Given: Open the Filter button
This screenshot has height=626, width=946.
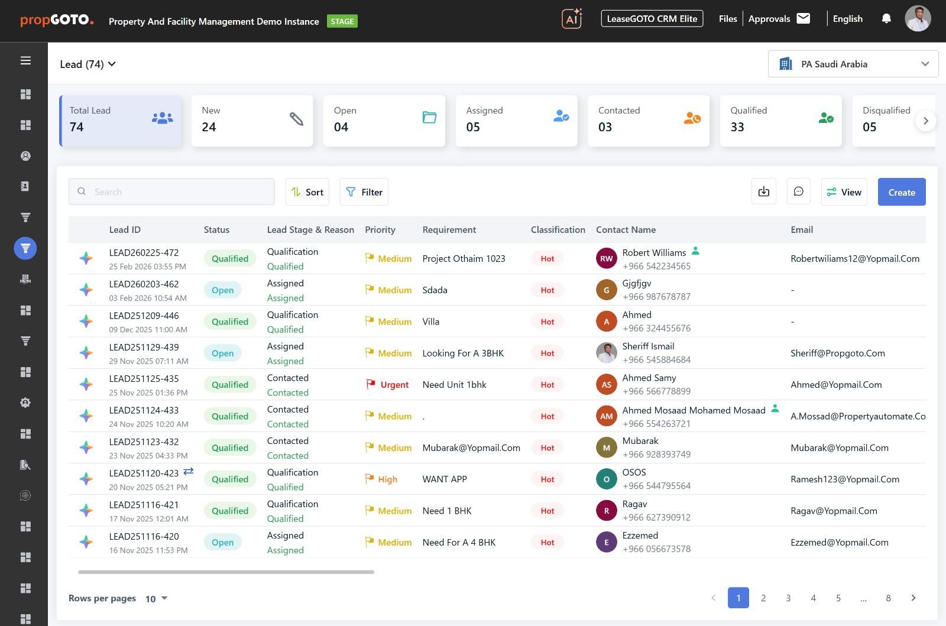Looking at the screenshot, I should click(x=364, y=192).
